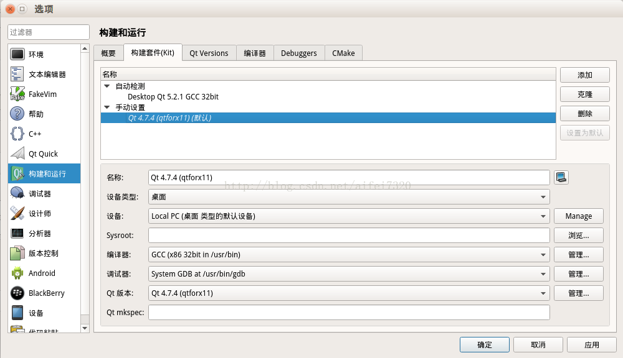The image size is (623, 358).
Task: Click 管理... button for 调试器 row
Action: tap(579, 274)
